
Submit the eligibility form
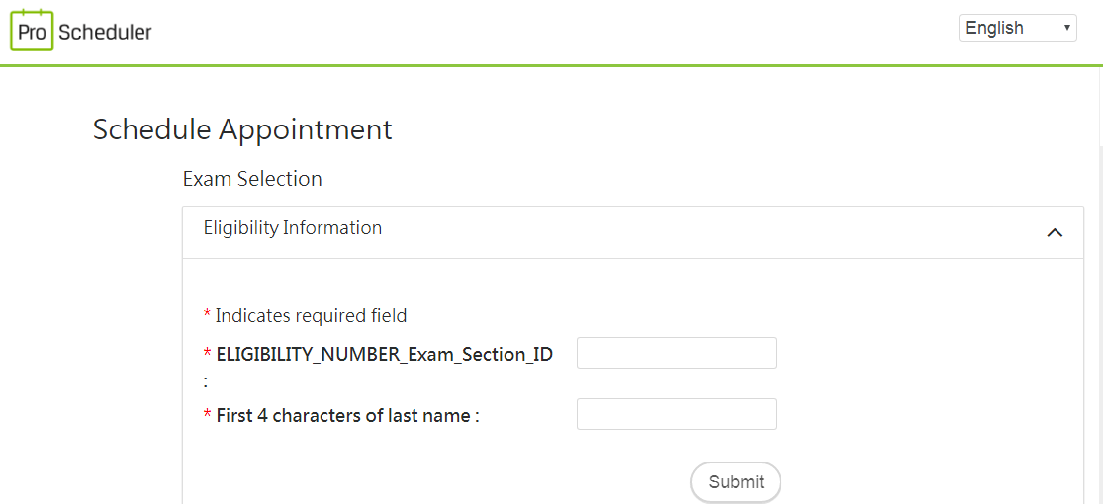pyautogui.click(x=736, y=482)
